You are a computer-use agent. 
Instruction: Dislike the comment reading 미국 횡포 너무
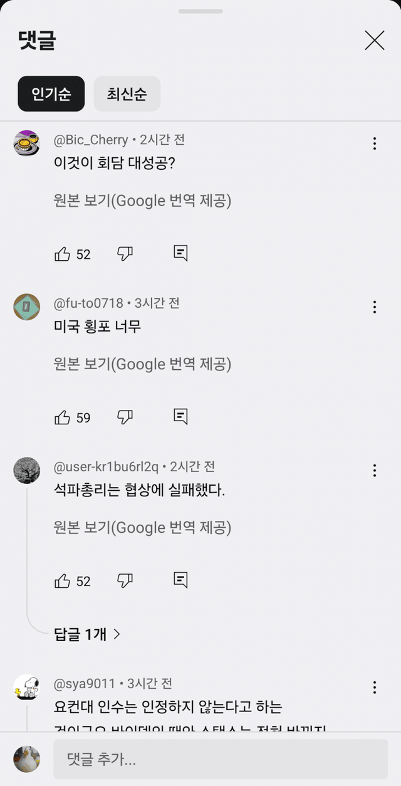click(124, 416)
